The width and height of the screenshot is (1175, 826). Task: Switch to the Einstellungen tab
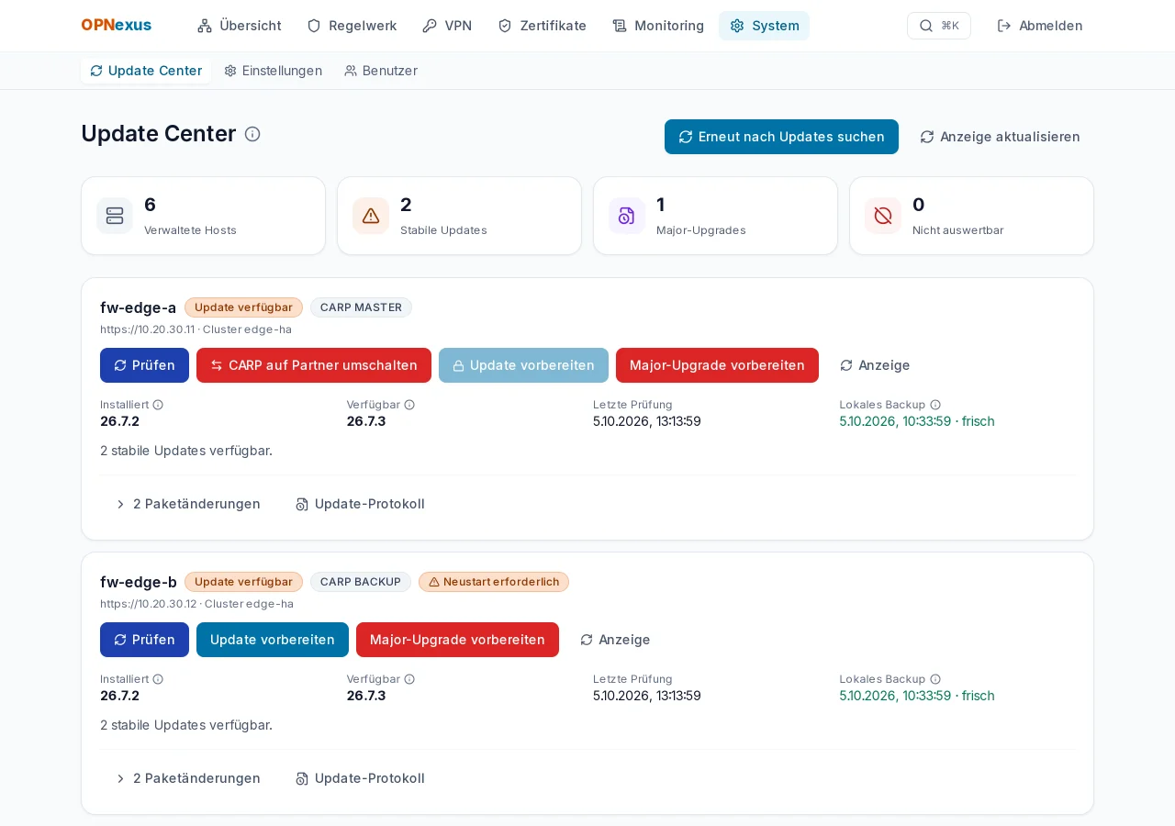point(273,71)
